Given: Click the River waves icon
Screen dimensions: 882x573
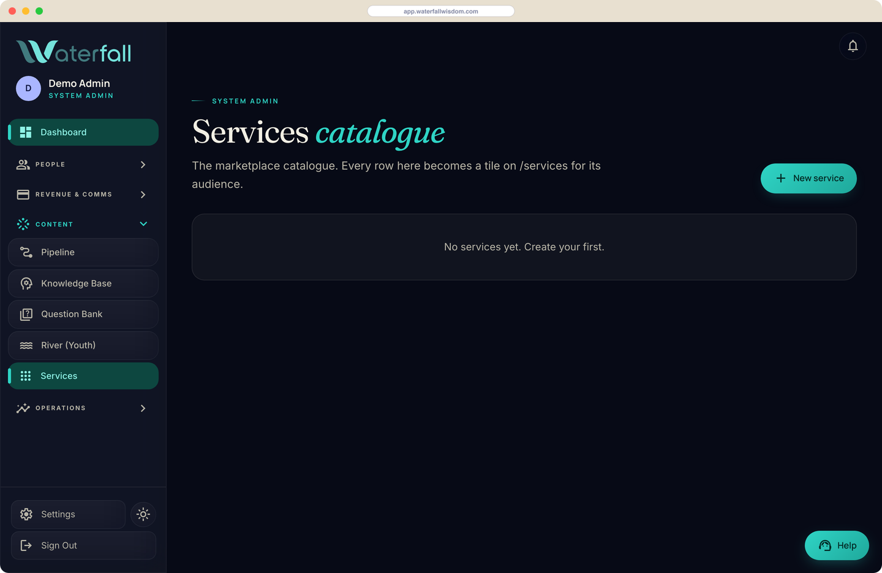Looking at the screenshot, I should point(26,345).
